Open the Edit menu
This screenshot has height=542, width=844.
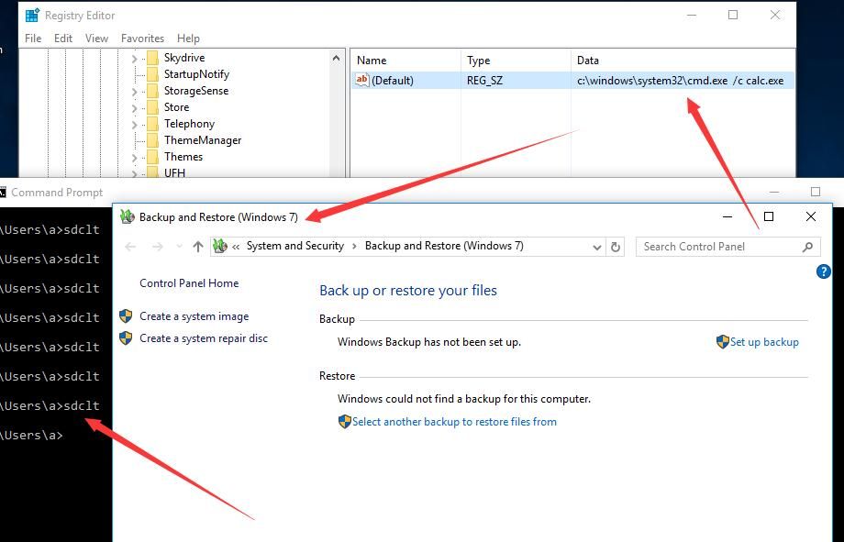pos(63,39)
